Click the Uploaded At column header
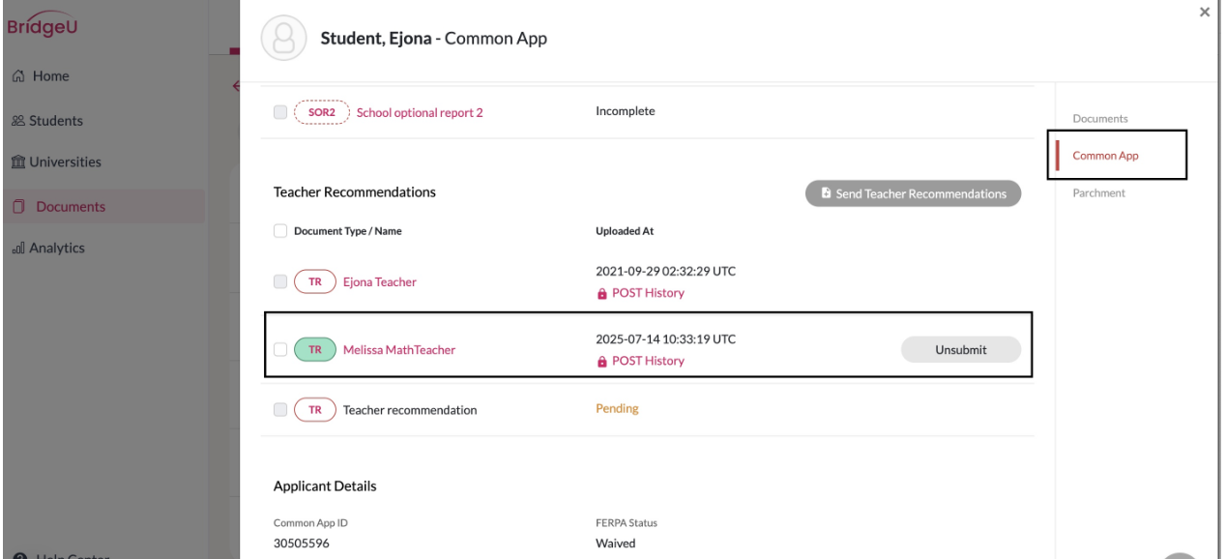The height and width of the screenshot is (559, 1226). click(x=624, y=231)
